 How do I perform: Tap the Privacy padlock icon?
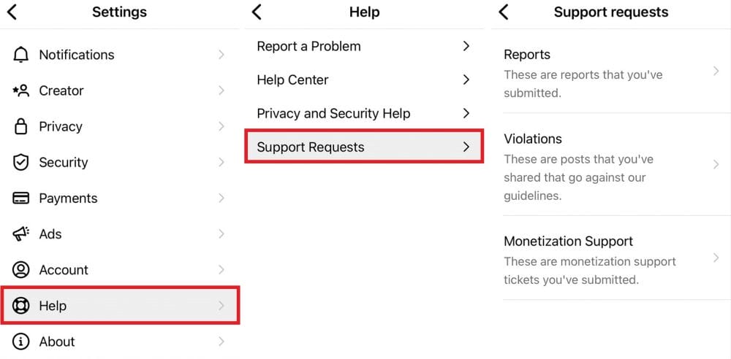tap(20, 126)
